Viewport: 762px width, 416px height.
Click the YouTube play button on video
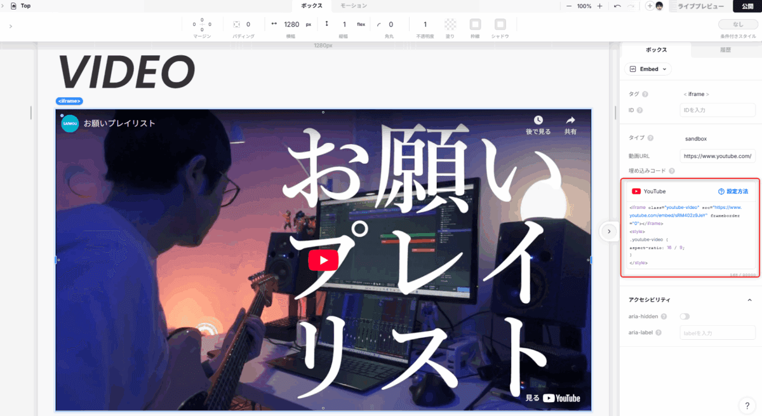point(324,260)
